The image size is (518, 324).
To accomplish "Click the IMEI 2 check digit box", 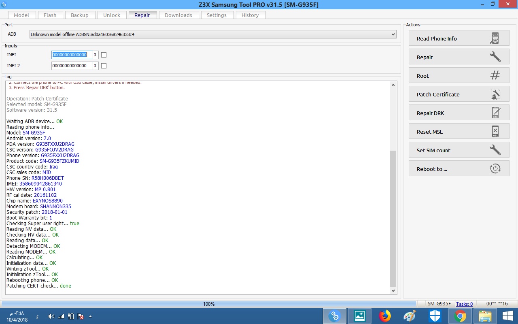I will click(96, 66).
